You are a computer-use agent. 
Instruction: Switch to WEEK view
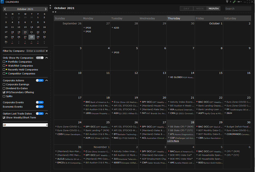200,8
